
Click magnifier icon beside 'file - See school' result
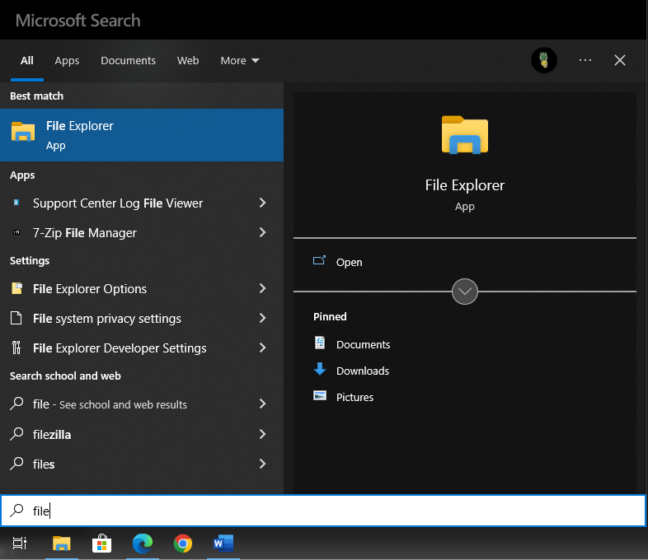16,404
